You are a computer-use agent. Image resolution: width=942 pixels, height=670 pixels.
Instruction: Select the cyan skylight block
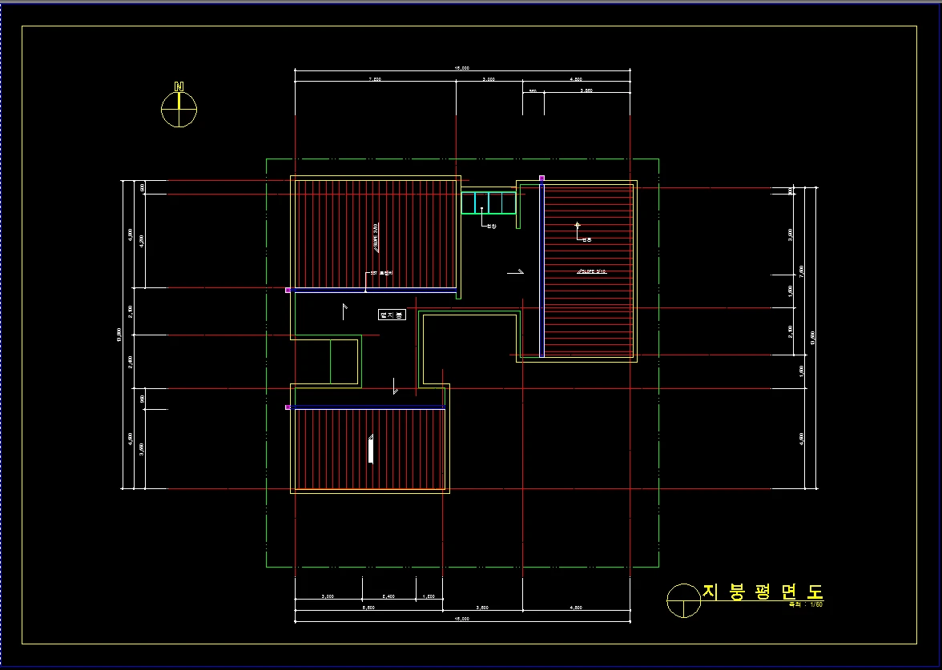click(x=487, y=203)
